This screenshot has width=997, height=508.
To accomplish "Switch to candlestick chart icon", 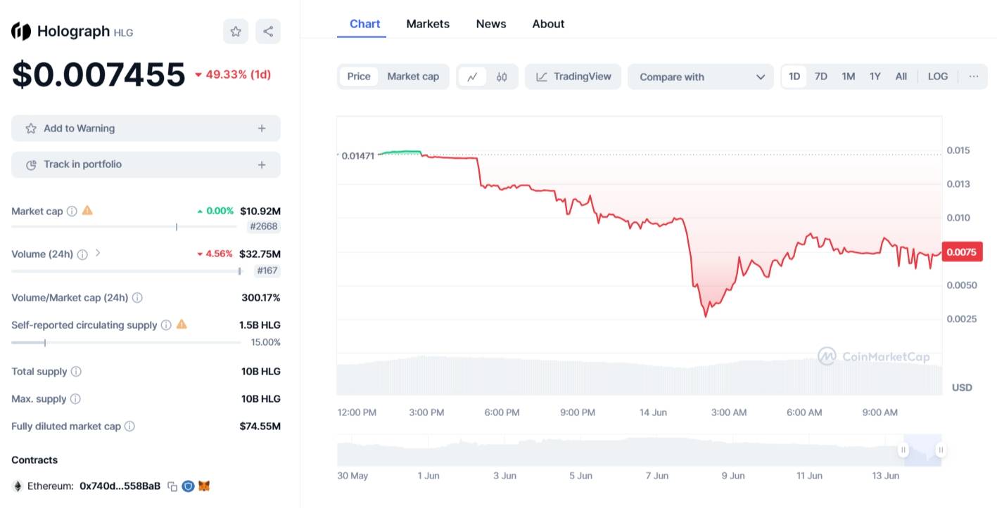I will click(x=502, y=77).
